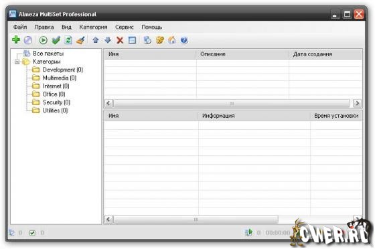The width and height of the screenshot is (375, 249).
Task: Click the red X delete icon
Action: (120, 40)
